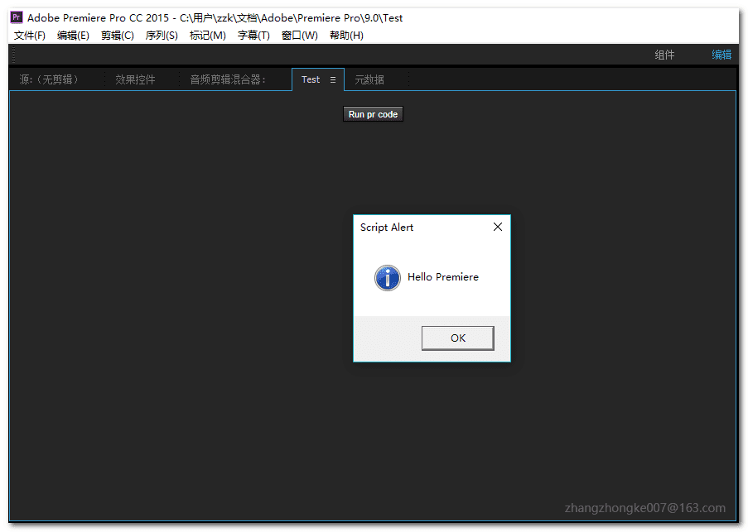
Task: Select the 组件 workspace
Action: [664, 55]
